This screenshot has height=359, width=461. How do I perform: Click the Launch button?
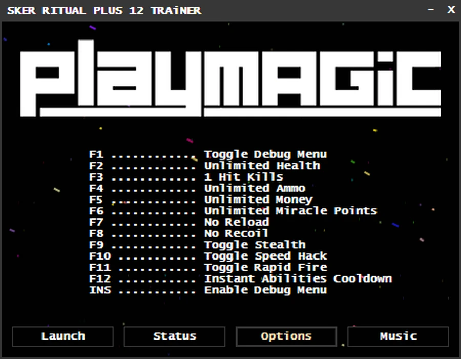62,336
